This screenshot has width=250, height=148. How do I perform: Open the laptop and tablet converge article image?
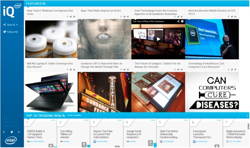pyautogui.click(x=51, y=92)
